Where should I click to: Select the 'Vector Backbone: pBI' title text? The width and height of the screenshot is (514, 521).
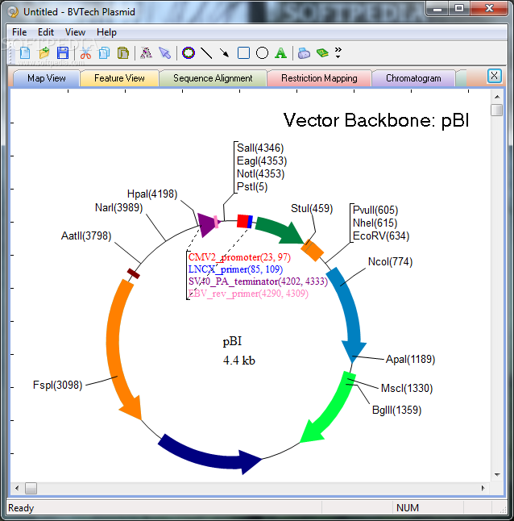(376, 120)
